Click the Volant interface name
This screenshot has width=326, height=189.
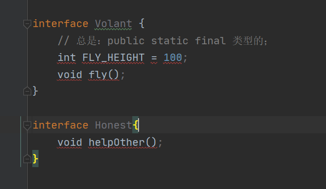pyautogui.click(x=114, y=24)
